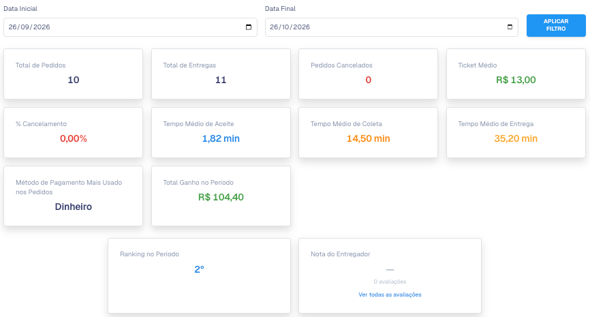
Task: Click the Total Ganho no Período label
Action: coord(198,183)
